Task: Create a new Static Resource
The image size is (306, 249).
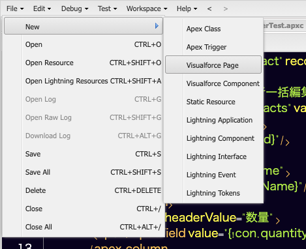Action: [x=213, y=102]
